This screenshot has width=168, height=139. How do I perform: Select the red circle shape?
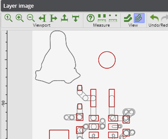tap(107, 60)
